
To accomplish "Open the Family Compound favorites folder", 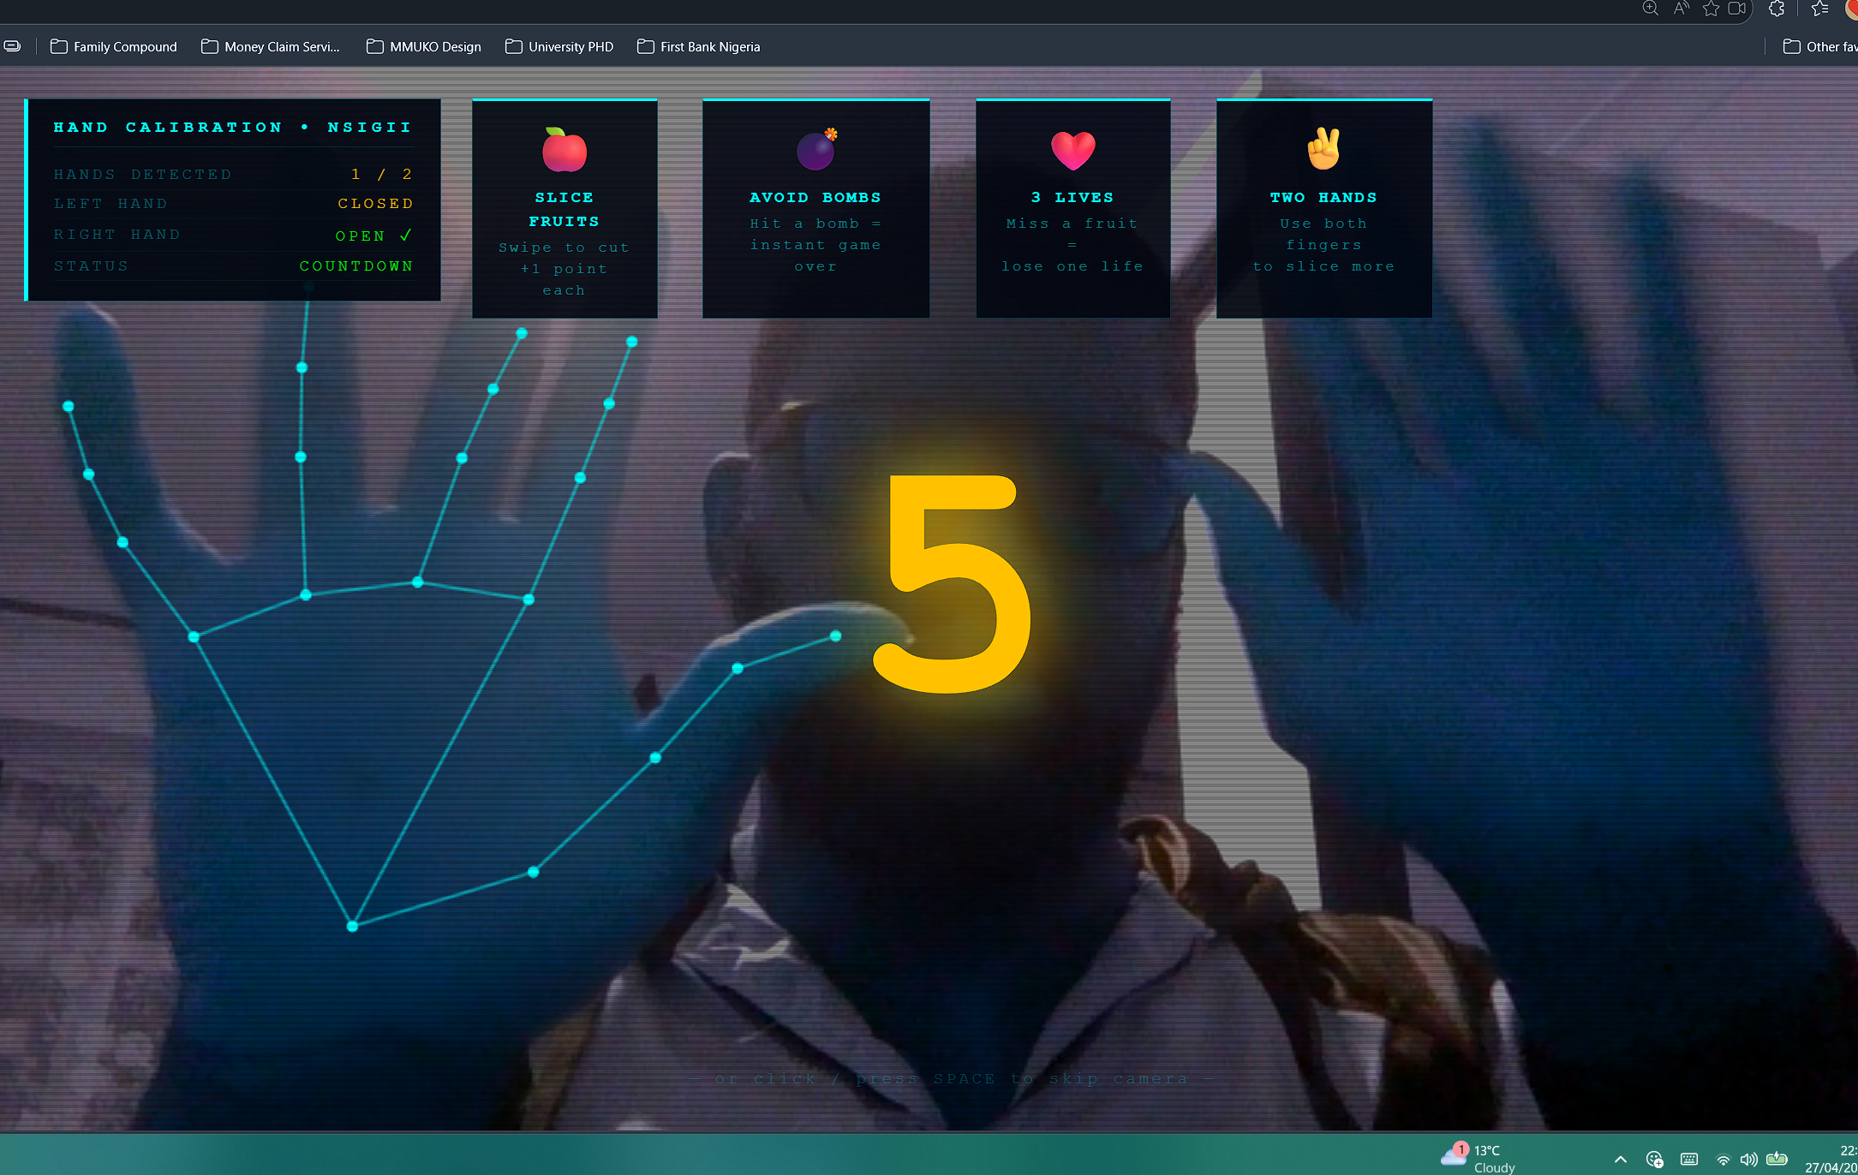I will [114, 47].
